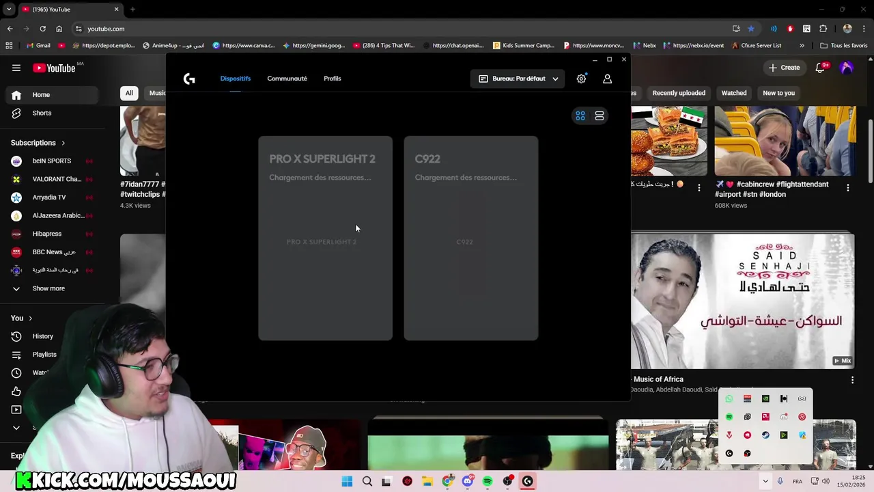Open Communauté tab in G HUB
This screenshot has height=492, width=874.
pyautogui.click(x=287, y=79)
